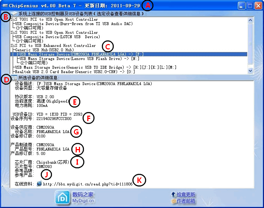Click the device list scrollbar thumb
The image size is (264, 208).
coord(250,44)
